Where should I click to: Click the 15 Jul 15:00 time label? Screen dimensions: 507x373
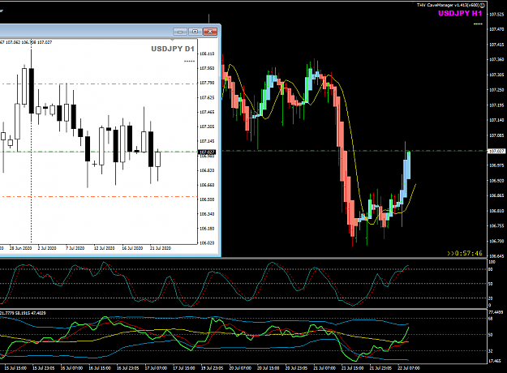point(15,368)
